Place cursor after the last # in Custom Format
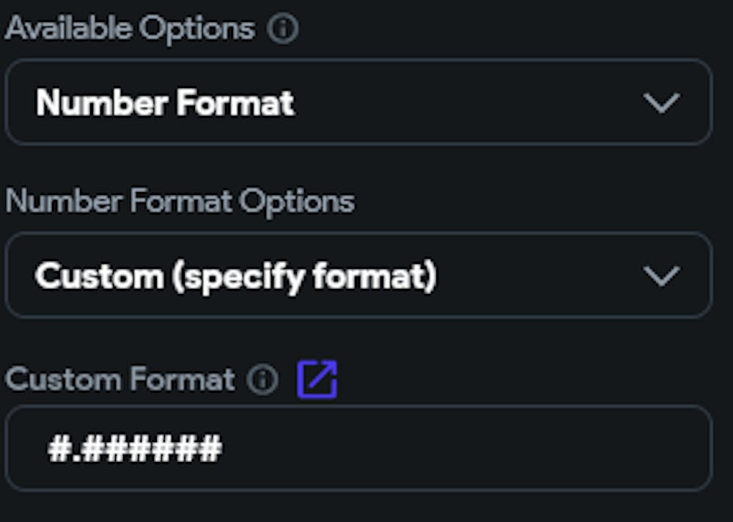The height and width of the screenshot is (522, 733). click(222, 448)
